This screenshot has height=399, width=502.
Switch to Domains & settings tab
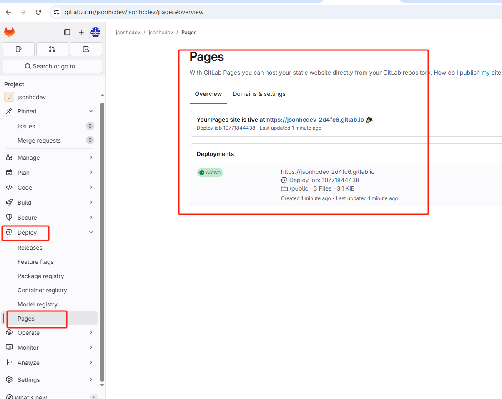click(x=259, y=94)
